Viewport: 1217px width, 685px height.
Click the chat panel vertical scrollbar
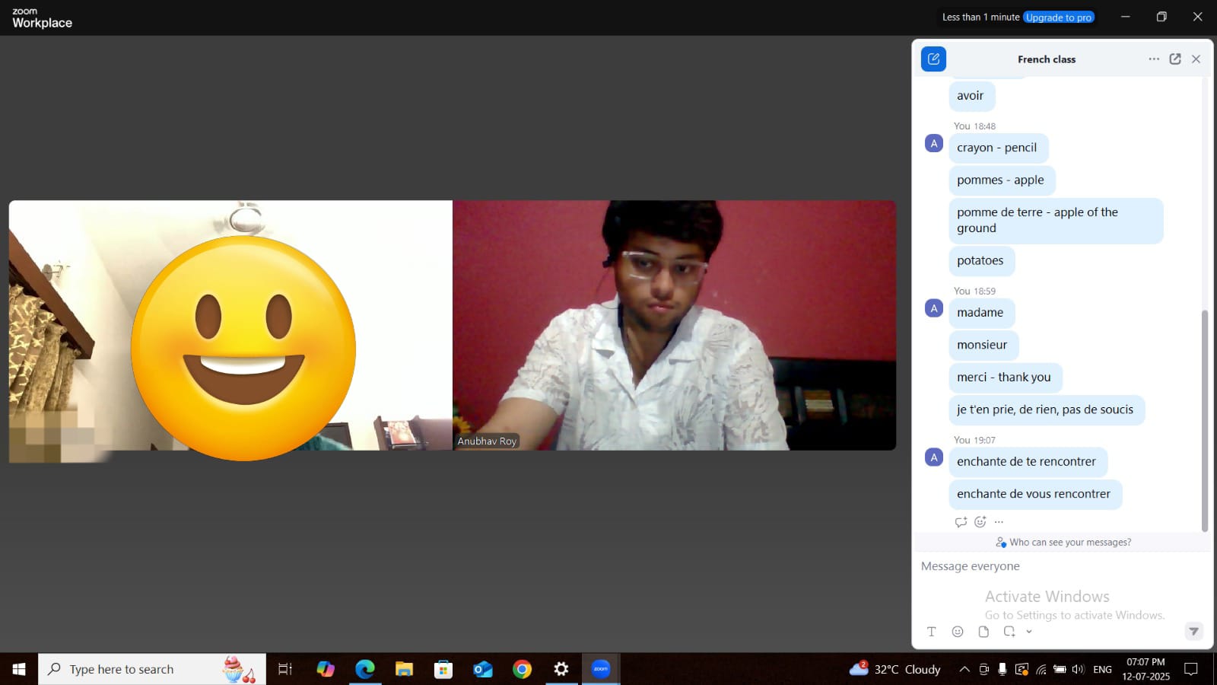click(1204, 419)
